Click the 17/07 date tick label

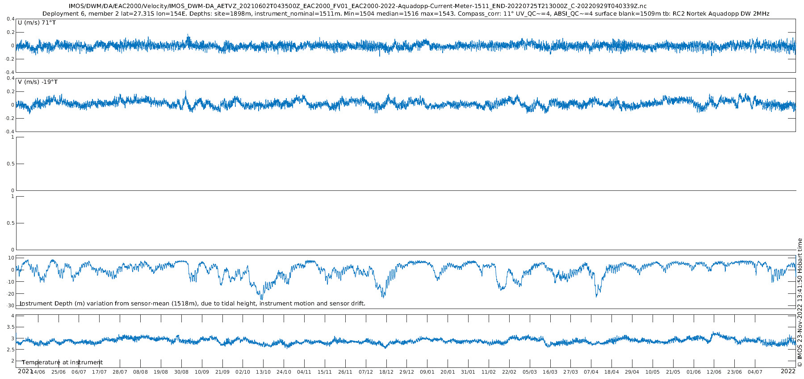click(x=100, y=372)
